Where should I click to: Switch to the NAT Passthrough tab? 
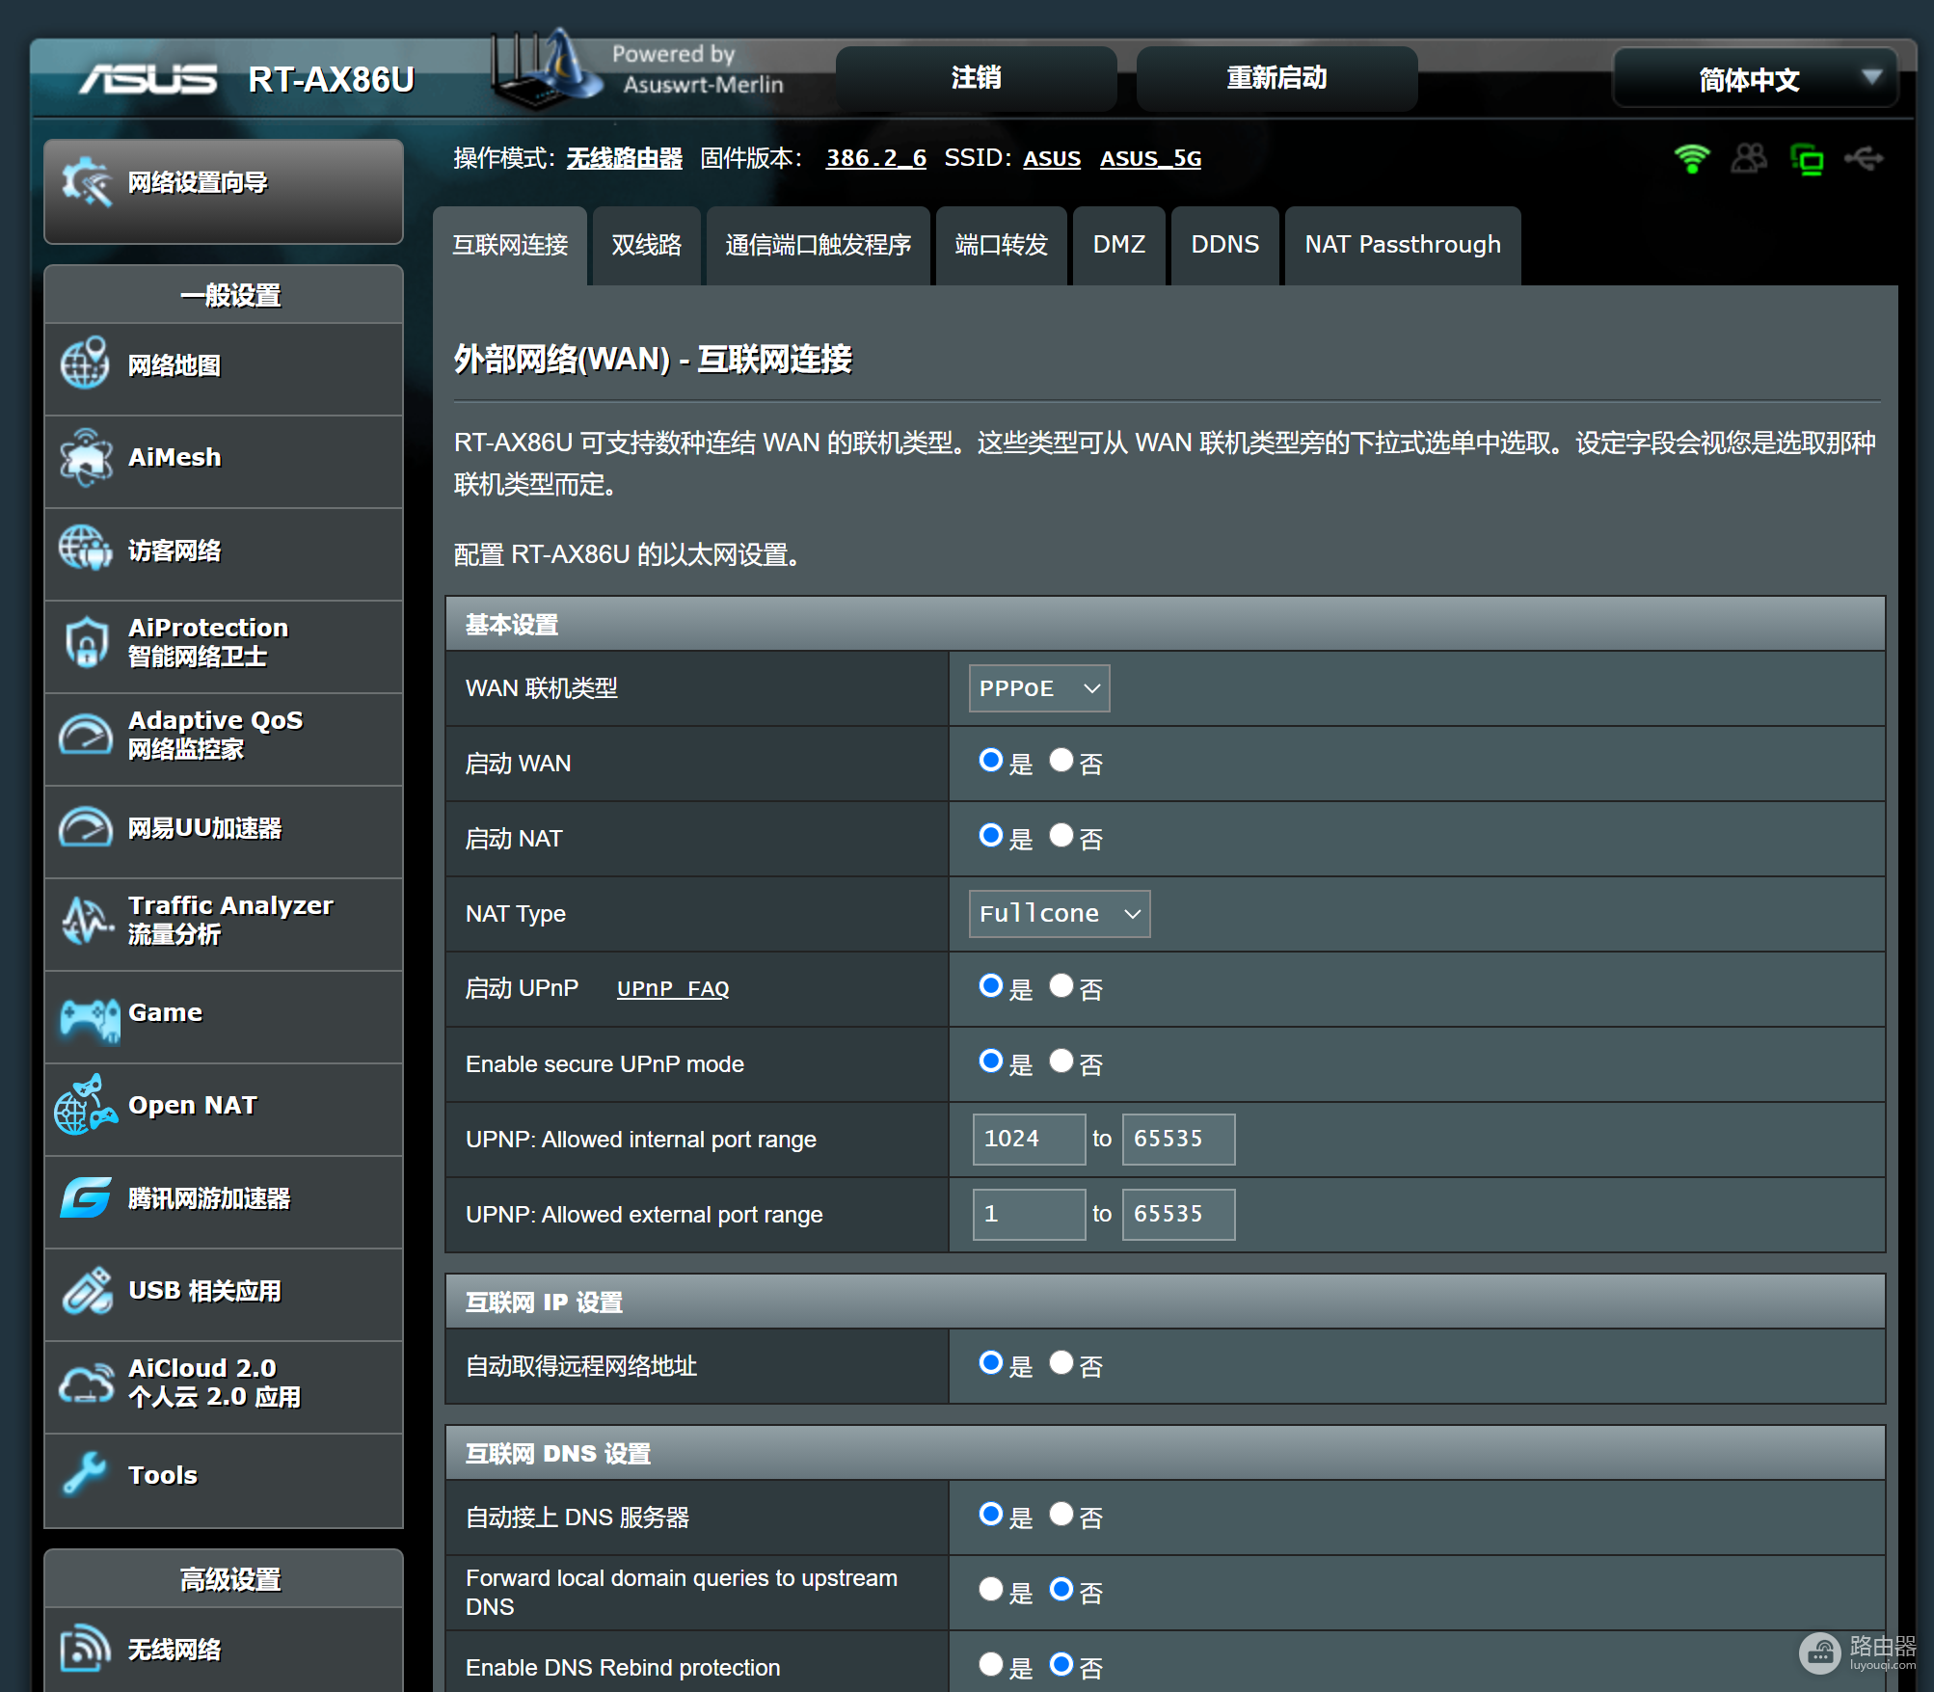click(x=1402, y=245)
